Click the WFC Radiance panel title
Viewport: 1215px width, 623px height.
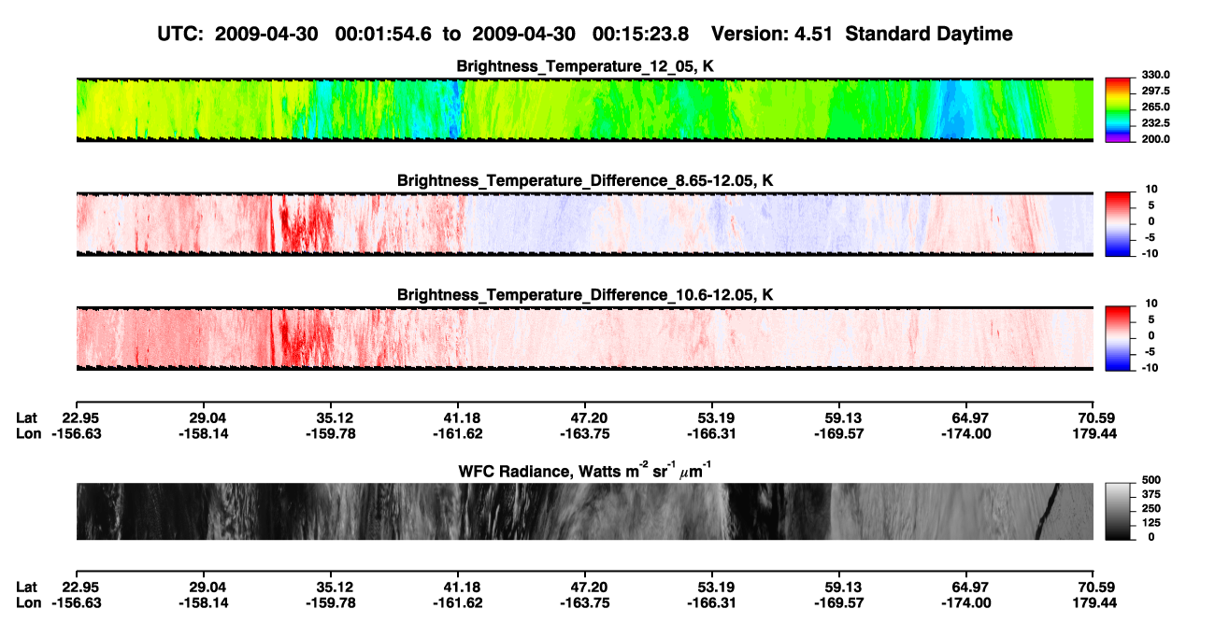(x=585, y=470)
